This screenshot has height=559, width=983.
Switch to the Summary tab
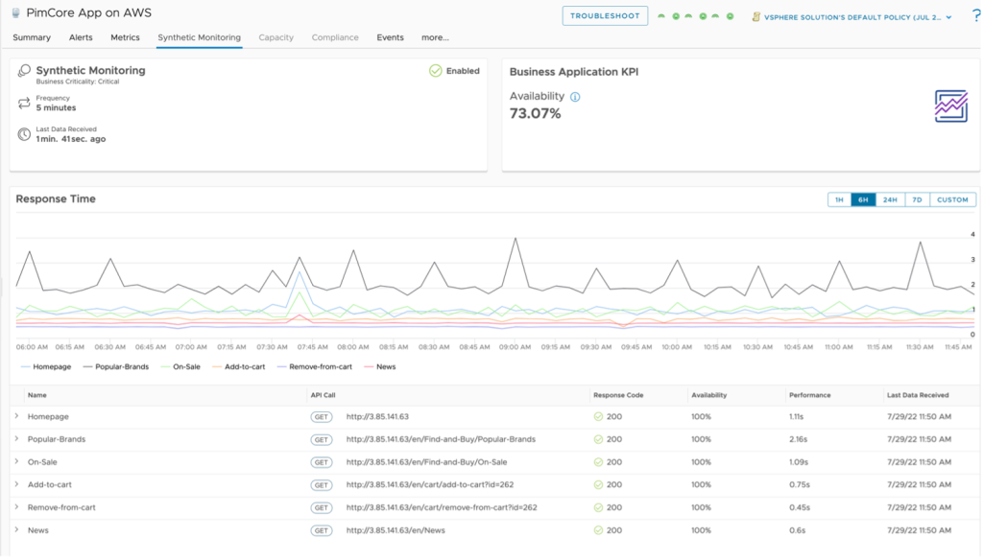point(32,37)
